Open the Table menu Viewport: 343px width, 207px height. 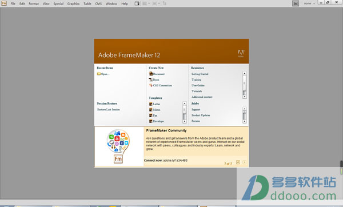(x=87, y=3)
